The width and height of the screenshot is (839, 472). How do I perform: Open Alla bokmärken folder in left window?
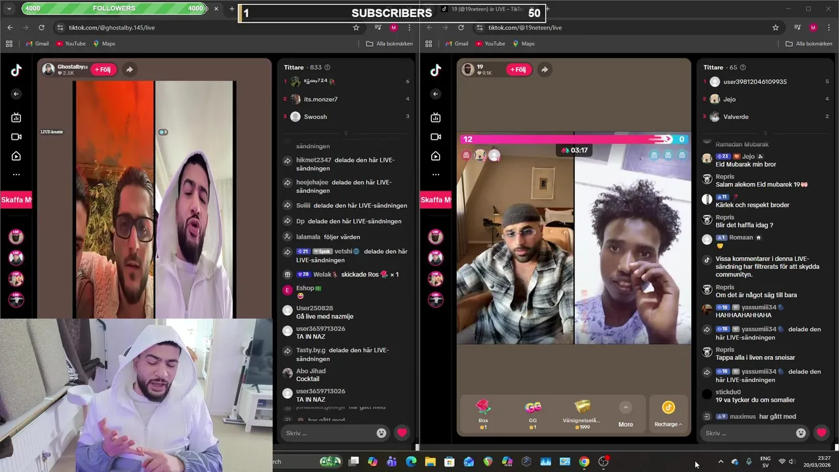389,43
